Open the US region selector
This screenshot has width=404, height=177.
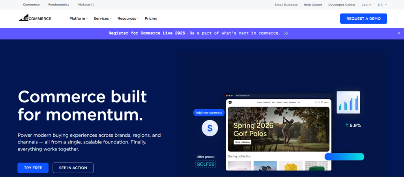pos(382,5)
